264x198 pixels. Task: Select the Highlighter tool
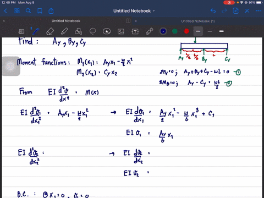point(64,31)
